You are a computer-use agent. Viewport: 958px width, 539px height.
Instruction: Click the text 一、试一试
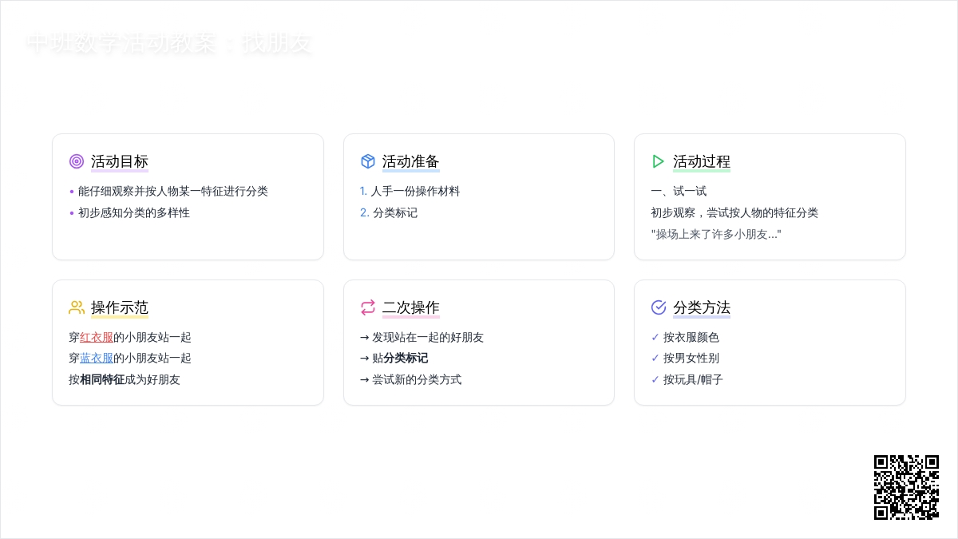coord(679,191)
